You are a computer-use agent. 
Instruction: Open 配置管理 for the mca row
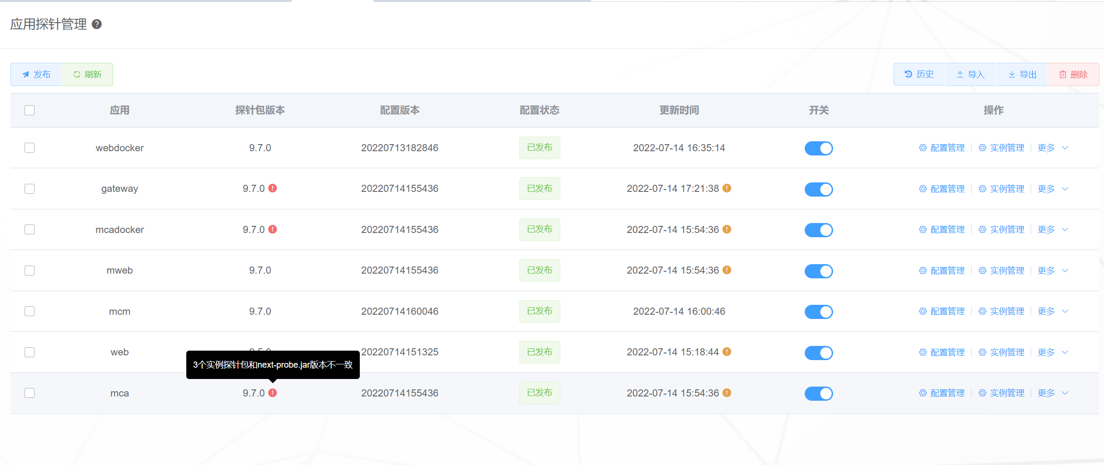942,393
